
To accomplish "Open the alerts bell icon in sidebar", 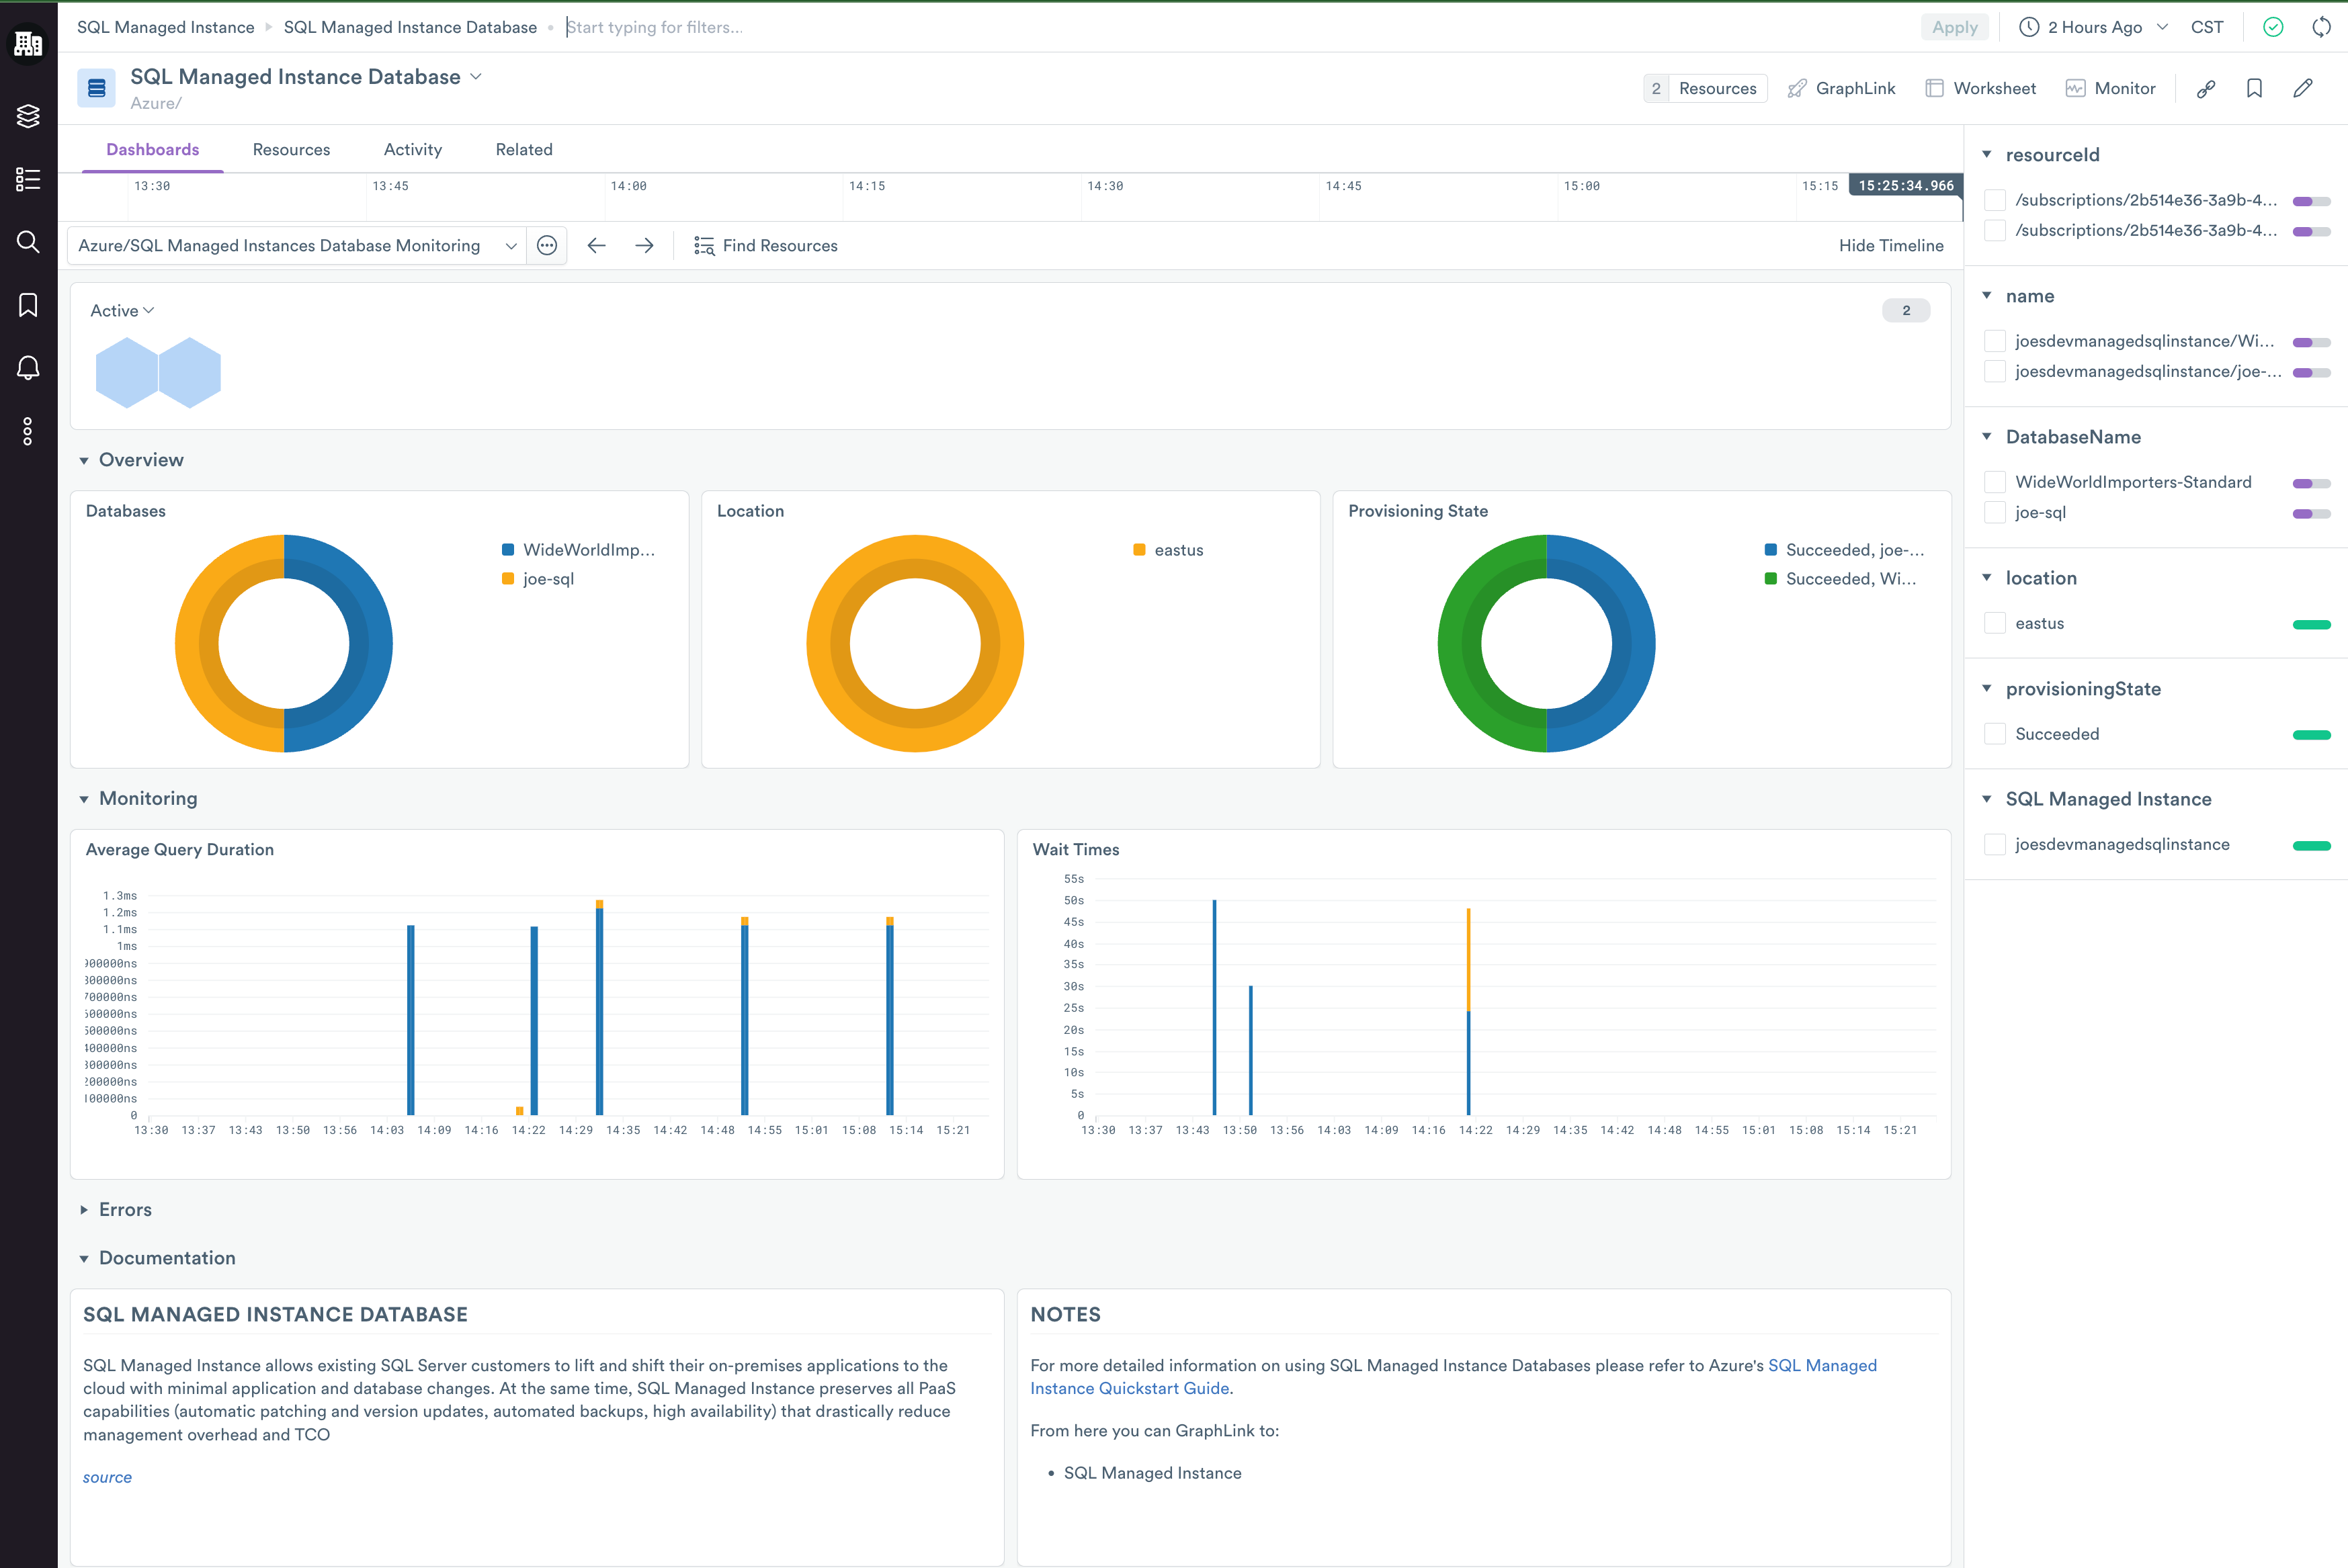I will tap(28, 368).
